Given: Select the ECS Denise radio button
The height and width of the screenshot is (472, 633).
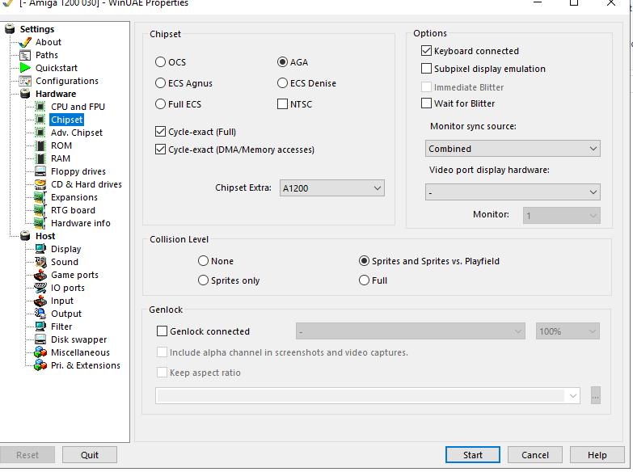Looking at the screenshot, I should (282, 83).
